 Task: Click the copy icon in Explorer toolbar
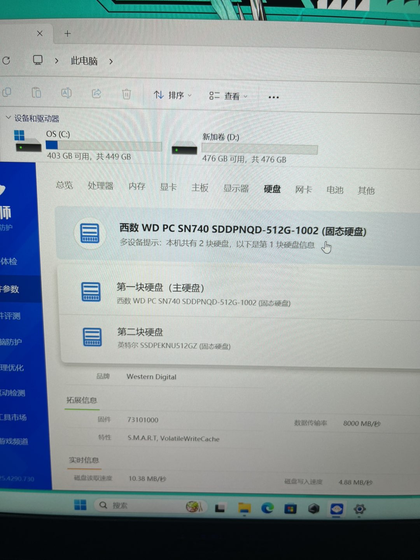[7, 93]
